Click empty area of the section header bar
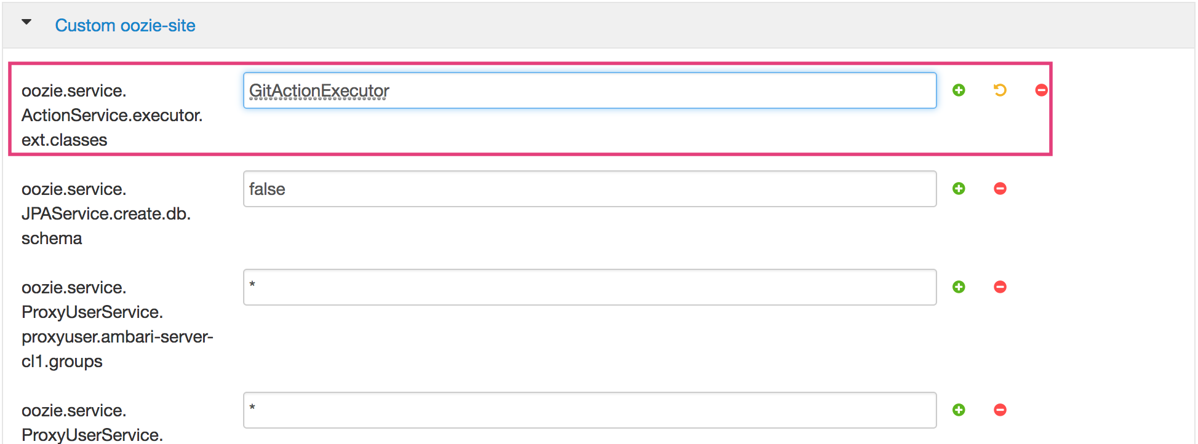The width and height of the screenshot is (1198, 444). point(677,26)
